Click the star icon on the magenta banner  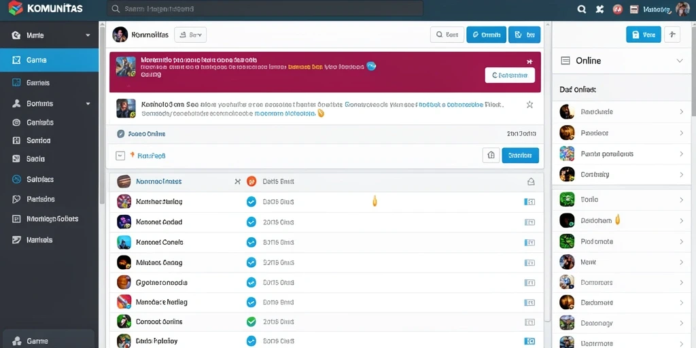529,62
